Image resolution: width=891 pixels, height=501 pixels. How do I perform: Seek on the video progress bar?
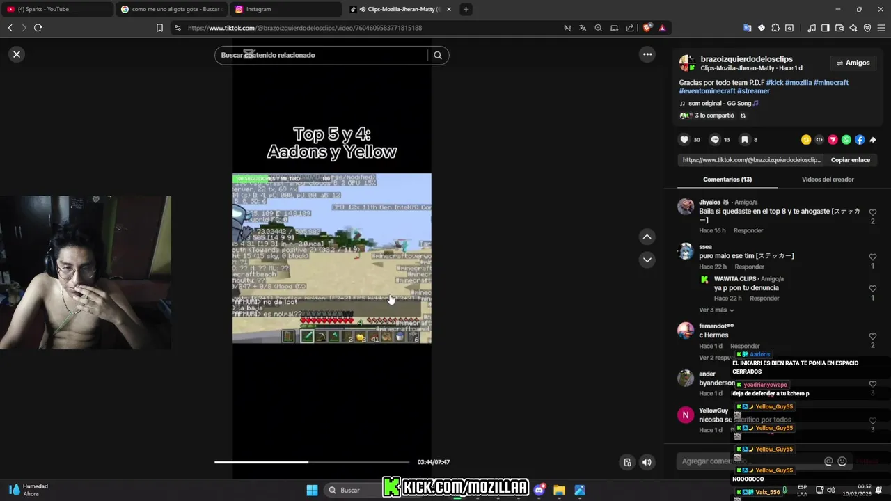pyautogui.click(x=312, y=462)
